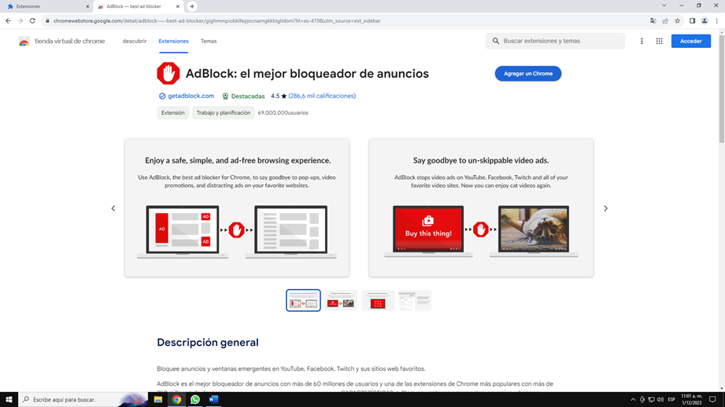Click the Destacadas badge
Viewport: 725px width, 407px height.
pyautogui.click(x=243, y=96)
